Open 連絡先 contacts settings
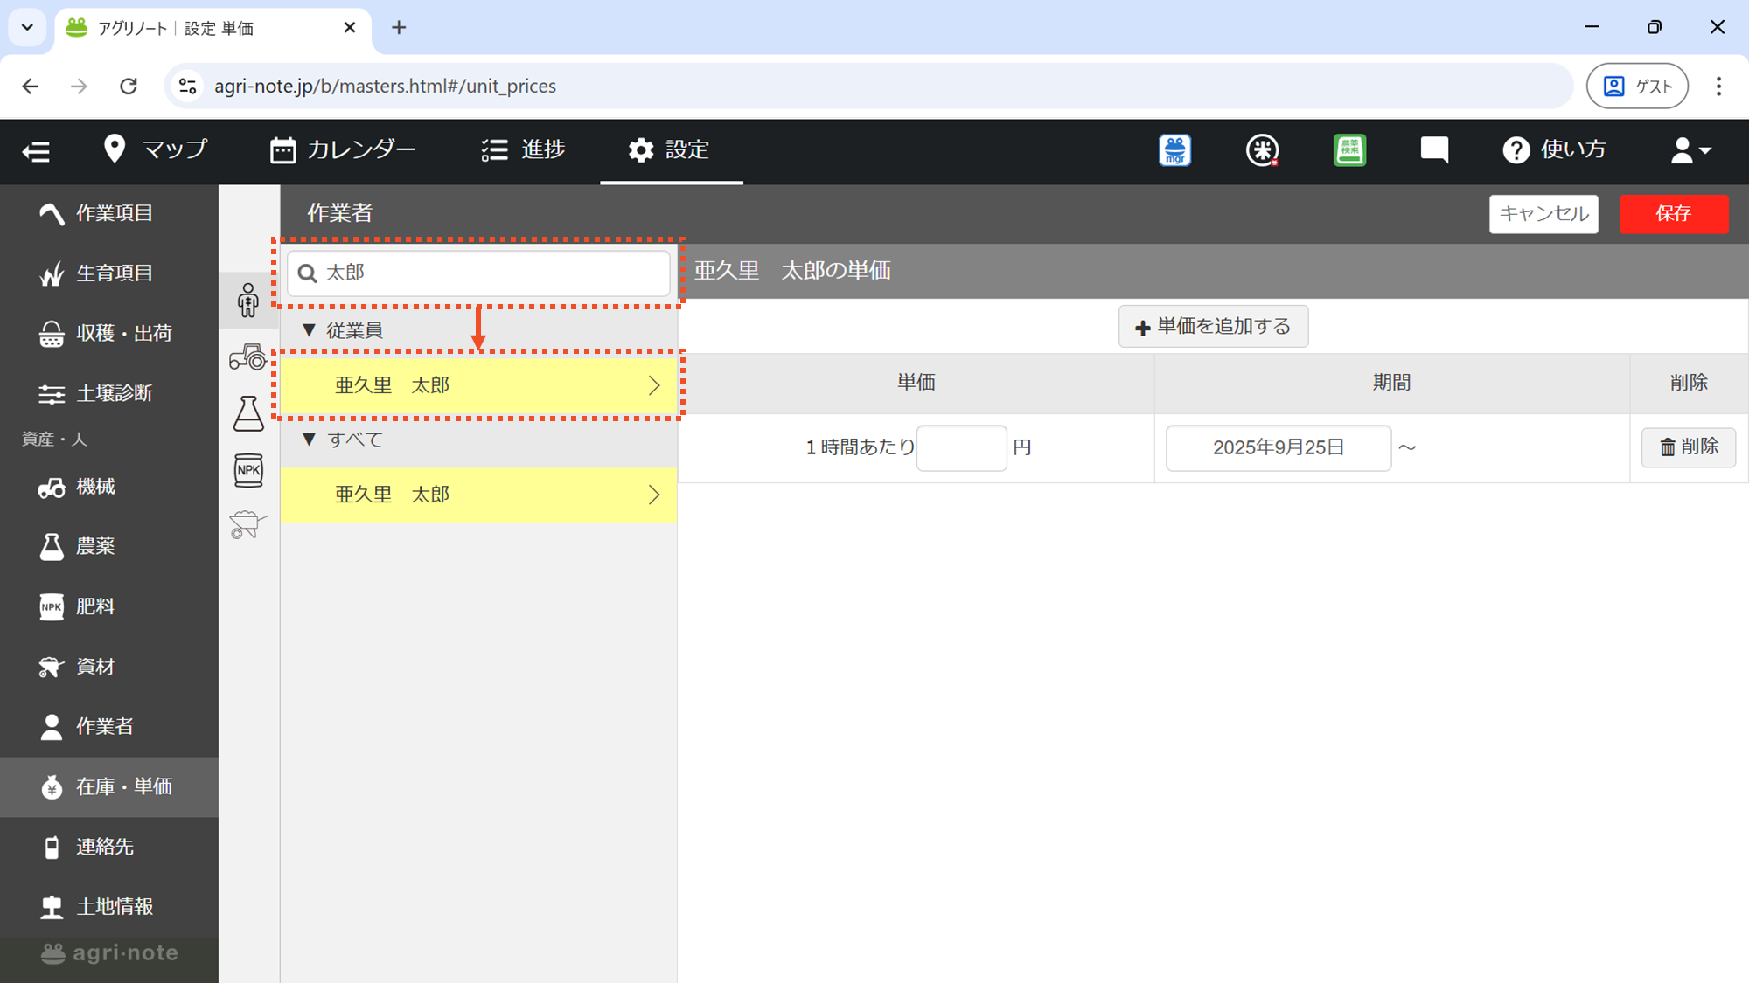 tap(109, 847)
